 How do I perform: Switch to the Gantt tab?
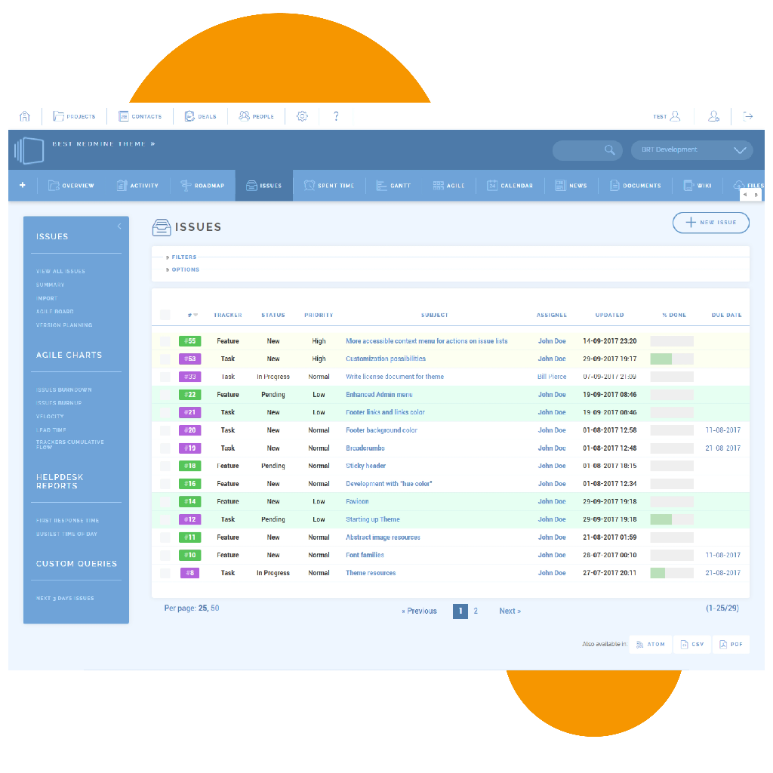[x=393, y=186]
